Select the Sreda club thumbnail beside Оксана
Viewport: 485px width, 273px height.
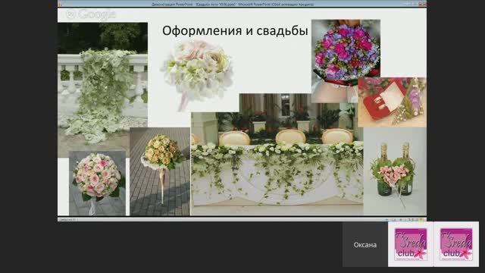click(x=411, y=244)
